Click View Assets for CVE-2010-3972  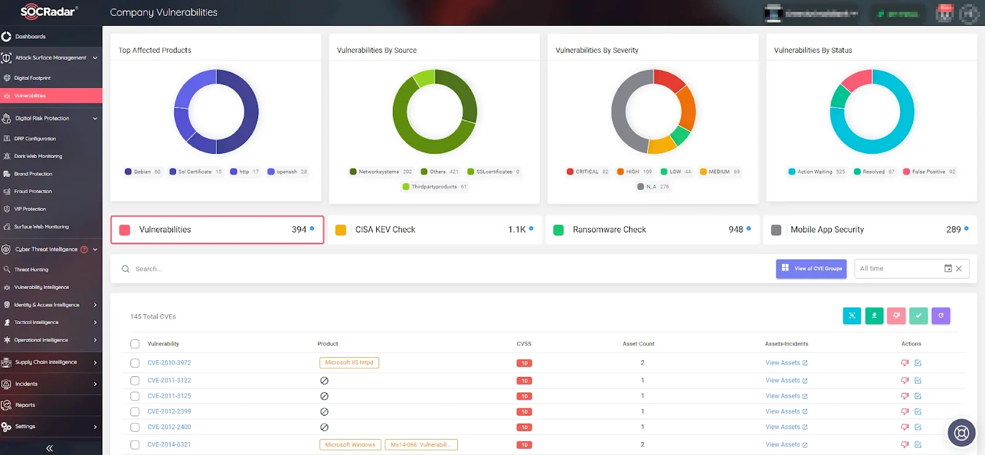pyautogui.click(x=786, y=363)
